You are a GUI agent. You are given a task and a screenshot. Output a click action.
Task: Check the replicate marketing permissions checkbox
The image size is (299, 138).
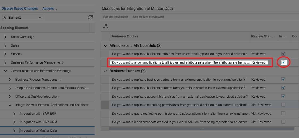tap(283, 105)
